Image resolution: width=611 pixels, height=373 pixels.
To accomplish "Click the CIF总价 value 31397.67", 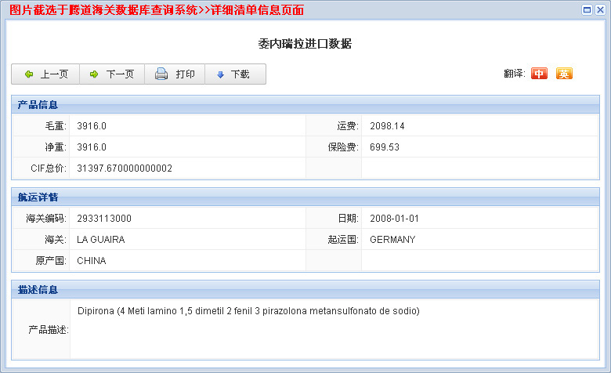I will 125,168.
